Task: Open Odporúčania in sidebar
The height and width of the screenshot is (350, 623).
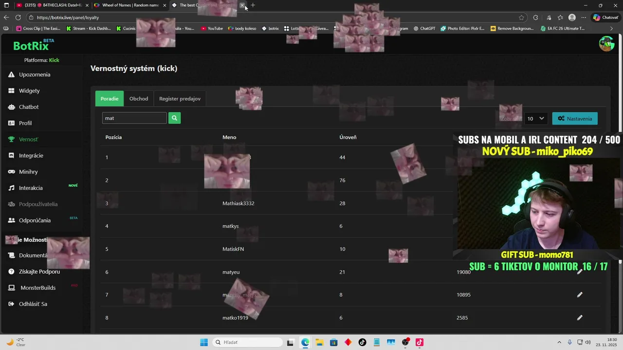Action: click(35, 220)
